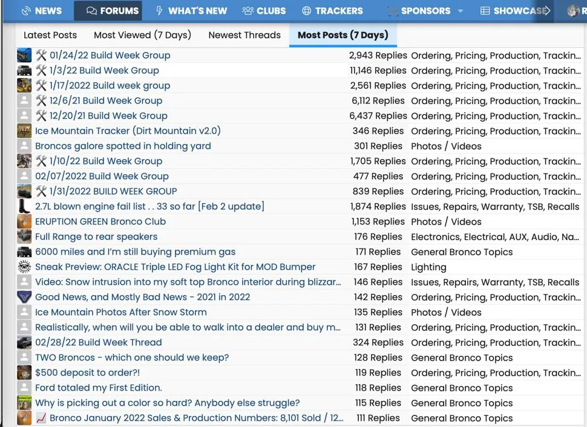587x427 pixels.
Task: Click Electronics, Electrical, AUX, Audio category link
Action: (x=495, y=237)
